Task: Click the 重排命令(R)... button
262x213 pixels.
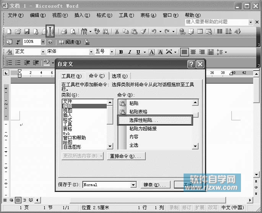Action: click(x=126, y=156)
